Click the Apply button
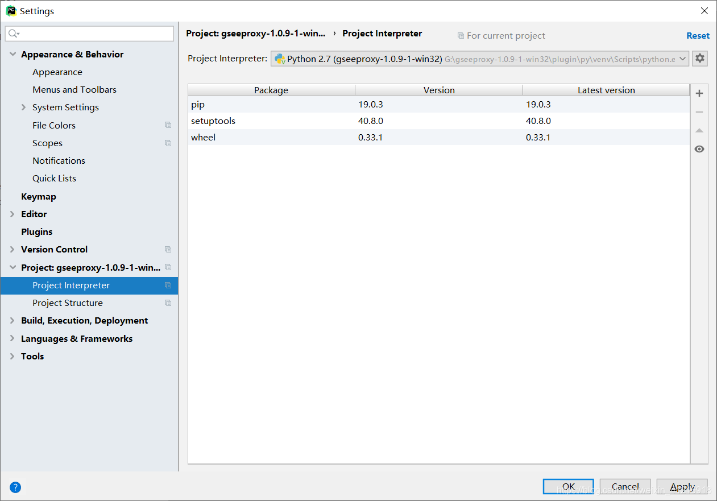 click(682, 487)
